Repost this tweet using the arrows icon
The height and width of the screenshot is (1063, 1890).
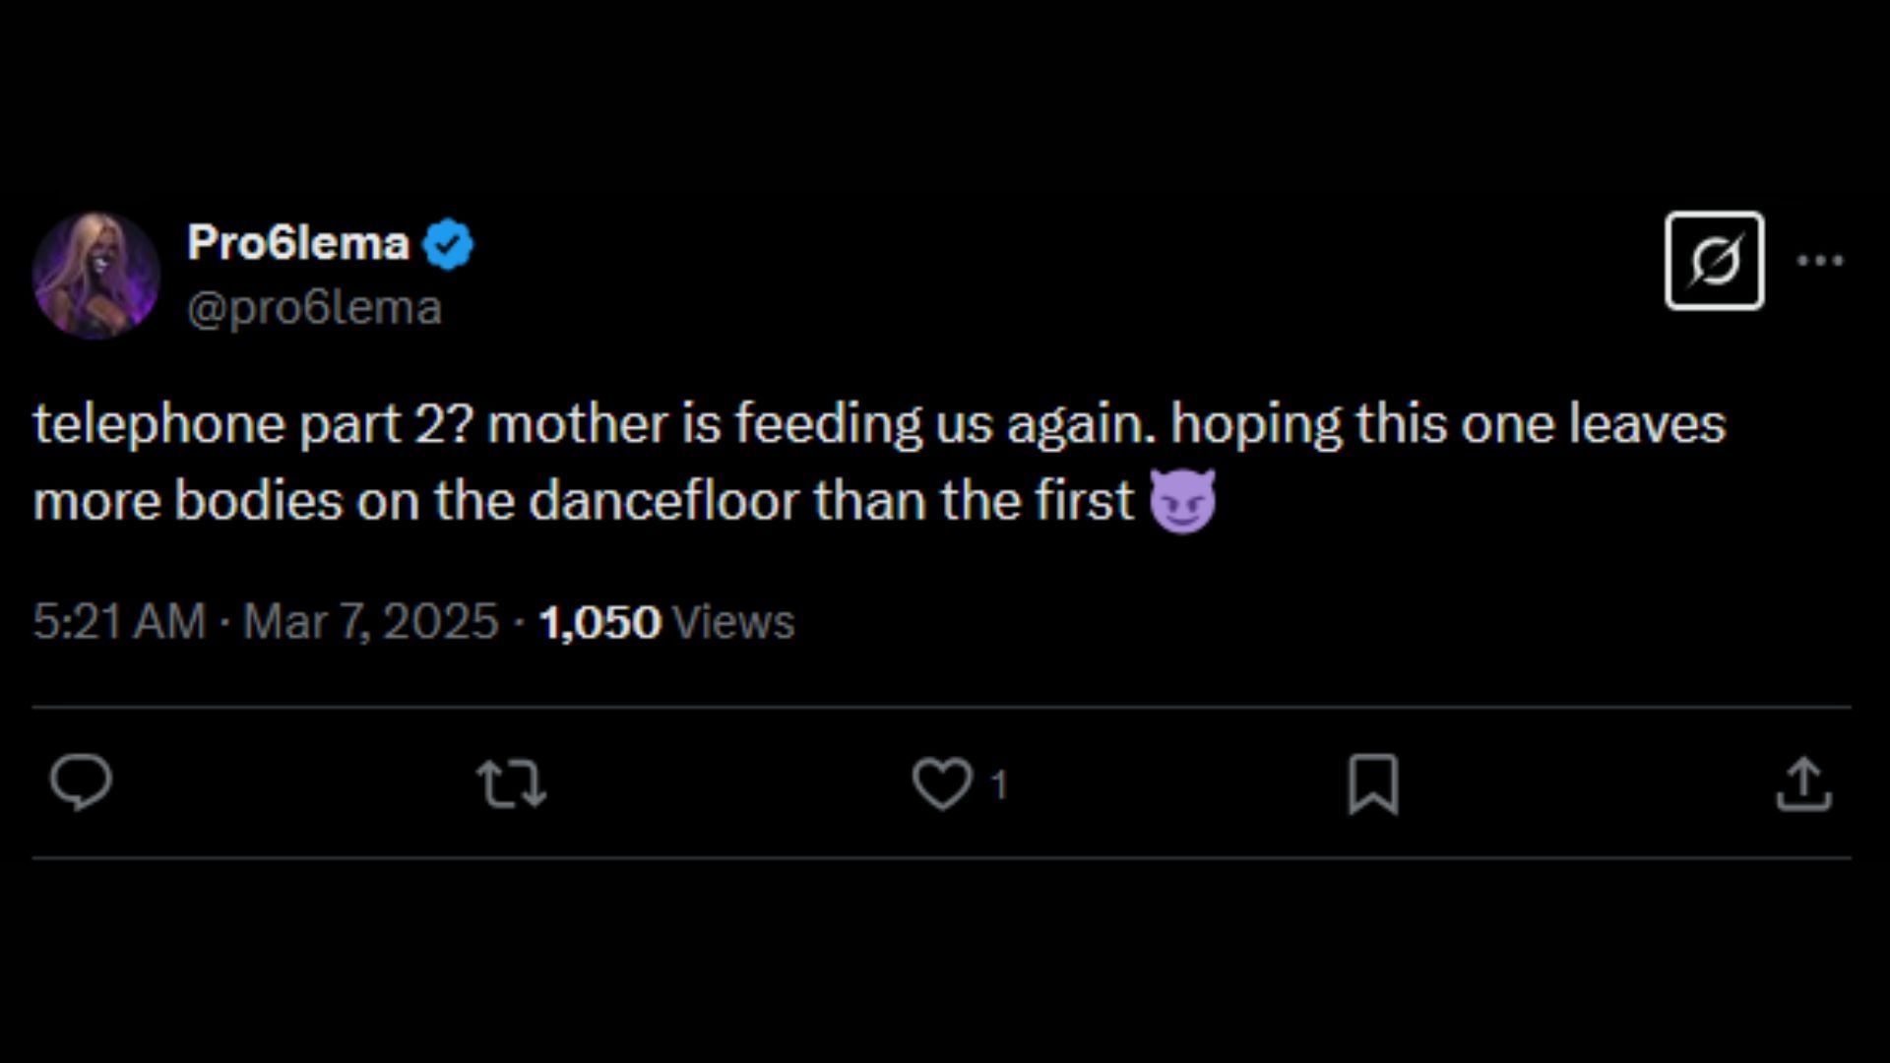pyautogui.click(x=511, y=784)
